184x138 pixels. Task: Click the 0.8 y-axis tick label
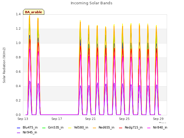tap(18, 57)
